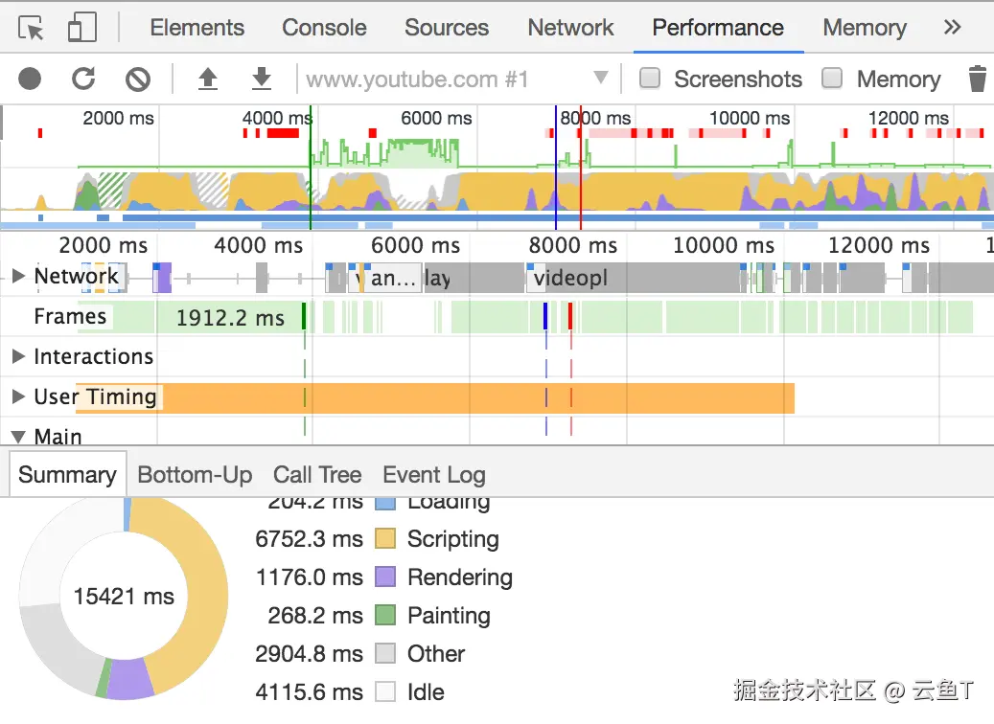Click the inspect element picker icon
994x724 pixels.
(32, 28)
